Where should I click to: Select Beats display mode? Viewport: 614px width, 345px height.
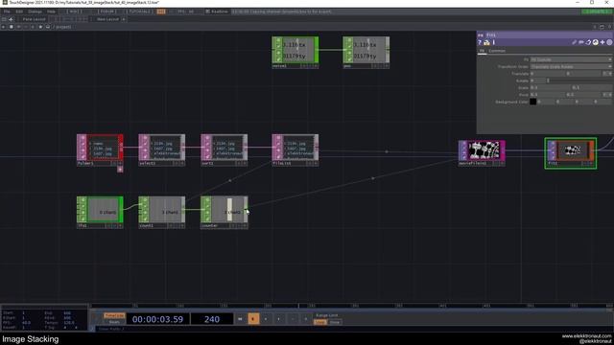[114, 322]
